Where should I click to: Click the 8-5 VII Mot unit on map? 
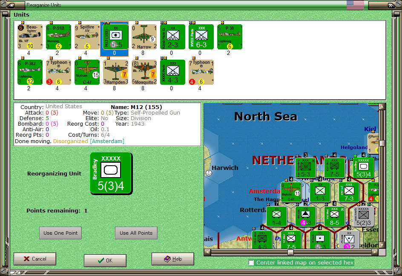point(335,216)
